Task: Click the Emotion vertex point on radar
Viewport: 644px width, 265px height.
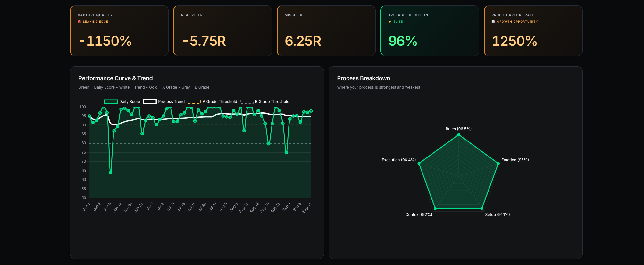Action: 498,164
